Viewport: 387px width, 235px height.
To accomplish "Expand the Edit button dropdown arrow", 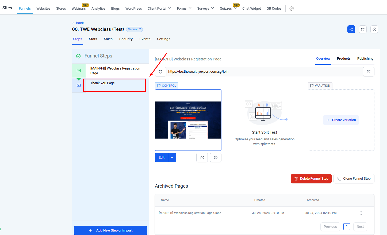I will coord(172,157).
